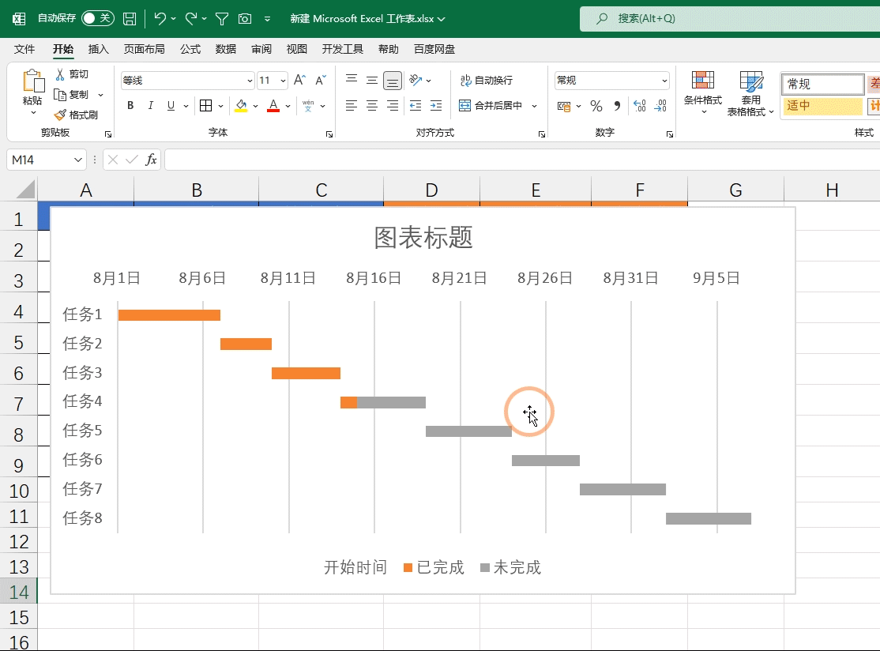Decrease indent
The width and height of the screenshot is (880, 651).
(x=416, y=106)
